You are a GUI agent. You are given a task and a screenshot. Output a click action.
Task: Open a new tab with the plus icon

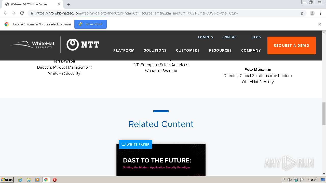pyautogui.click(x=69, y=4)
